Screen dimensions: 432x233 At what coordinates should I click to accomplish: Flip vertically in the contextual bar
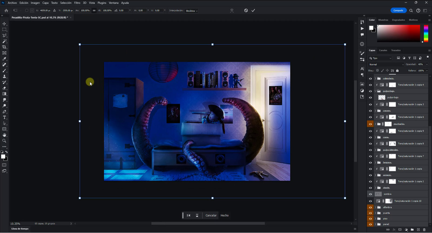pyautogui.click(x=197, y=215)
